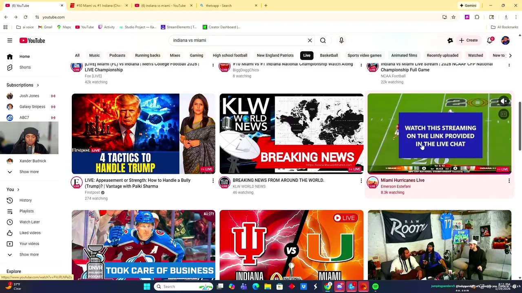Expand Show more under Subscriptions
522x293 pixels.
(29, 172)
